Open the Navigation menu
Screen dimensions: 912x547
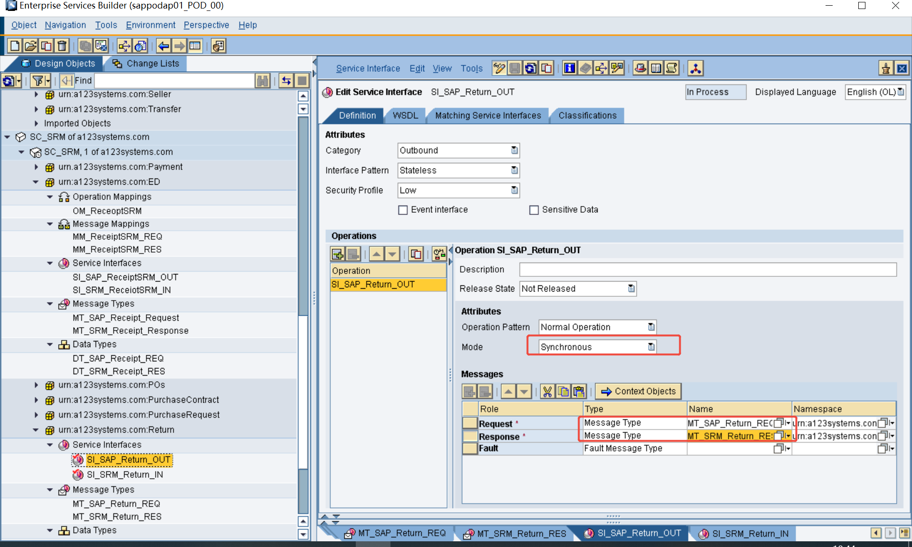66,25
